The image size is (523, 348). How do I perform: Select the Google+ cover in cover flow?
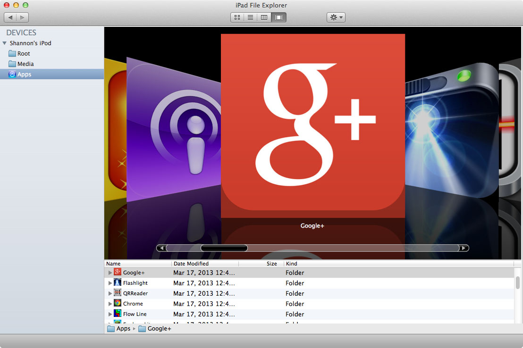[313, 125]
